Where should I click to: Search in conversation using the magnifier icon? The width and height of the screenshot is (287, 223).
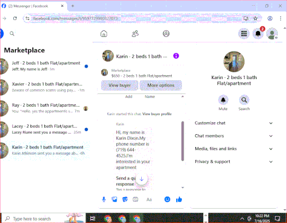coord(244,100)
